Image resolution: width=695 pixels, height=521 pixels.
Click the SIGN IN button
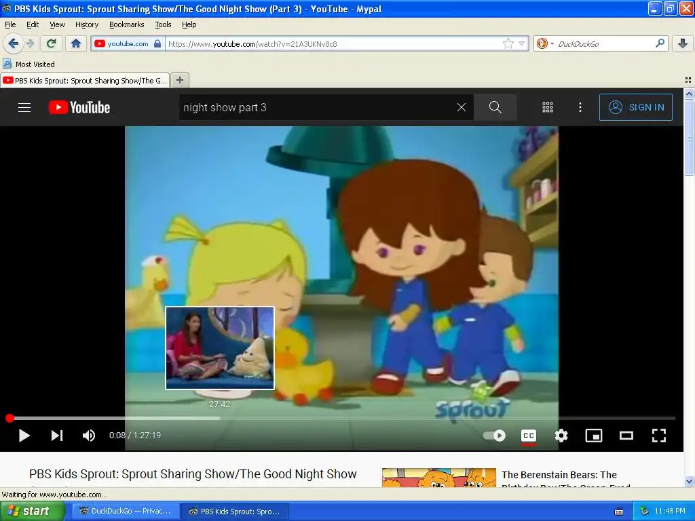click(635, 107)
